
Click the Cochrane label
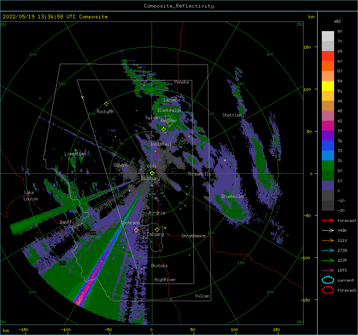(x=130, y=223)
